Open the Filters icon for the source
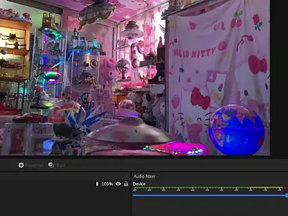The width and height of the screenshot is (288, 216). [51, 165]
